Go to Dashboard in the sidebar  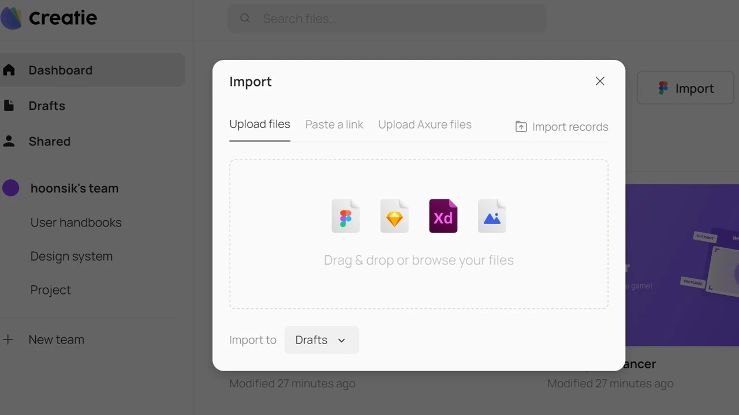point(92,70)
